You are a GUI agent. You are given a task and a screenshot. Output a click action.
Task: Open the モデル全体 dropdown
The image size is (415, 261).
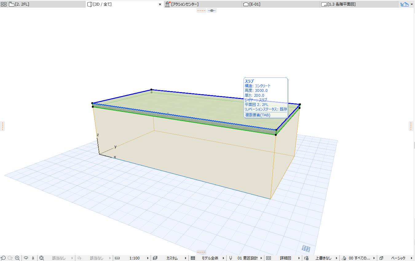pos(210,258)
